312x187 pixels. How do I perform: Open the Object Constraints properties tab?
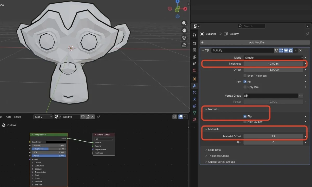click(194, 106)
